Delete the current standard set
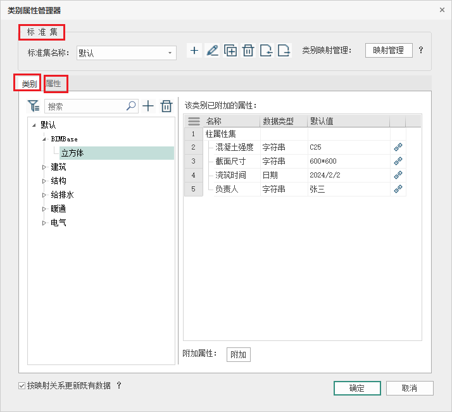Viewport: 452px width, 412px height. tap(248, 51)
